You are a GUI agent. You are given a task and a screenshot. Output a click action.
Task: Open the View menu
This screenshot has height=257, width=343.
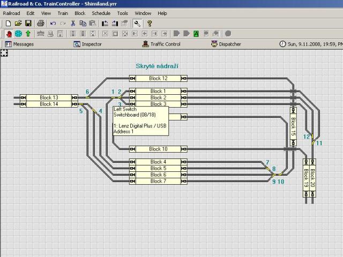point(46,13)
